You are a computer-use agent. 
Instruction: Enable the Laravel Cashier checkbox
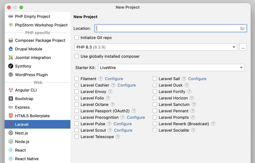(x=76, y=85)
